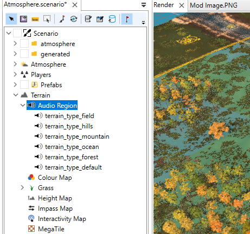This screenshot has width=250, height=234.
Task: Click the Scenario editor icon
Action: click(27, 33)
